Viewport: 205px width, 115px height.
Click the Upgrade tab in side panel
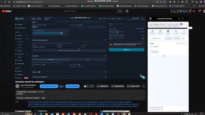[184, 32]
